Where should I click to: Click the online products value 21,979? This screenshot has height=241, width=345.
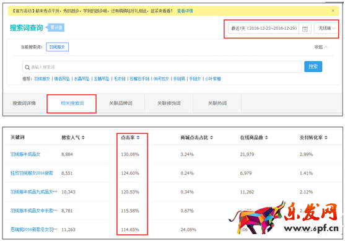[x=247, y=154]
